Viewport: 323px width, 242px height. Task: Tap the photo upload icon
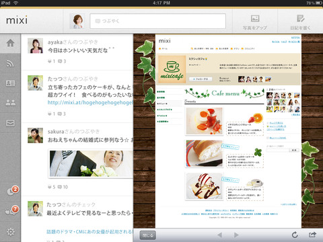[x=255, y=18]
